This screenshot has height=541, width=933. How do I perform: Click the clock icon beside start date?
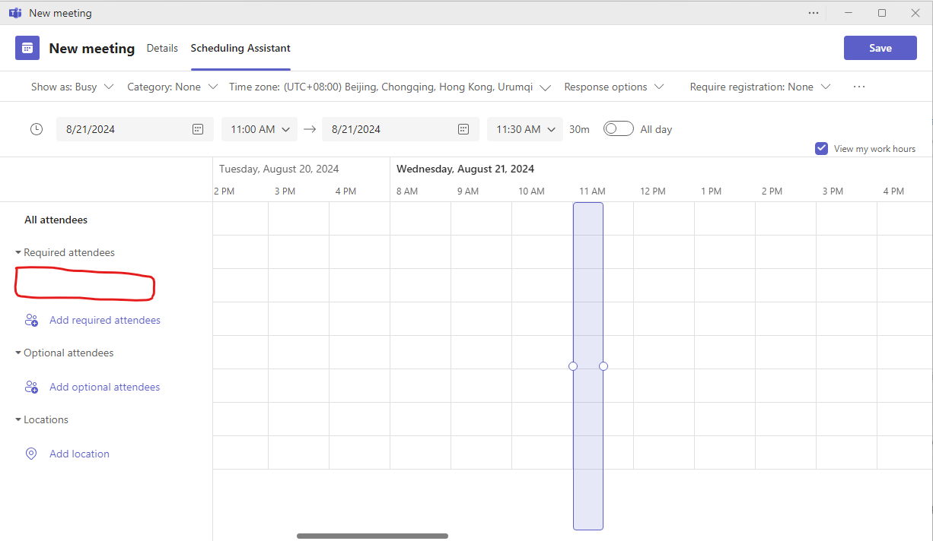coord(37,129)
